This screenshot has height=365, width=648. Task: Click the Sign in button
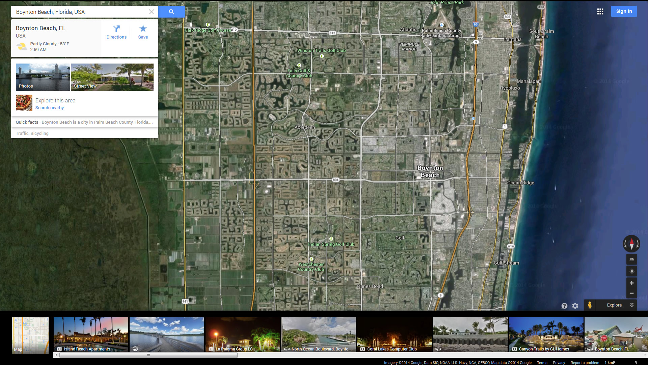(624, 11)
